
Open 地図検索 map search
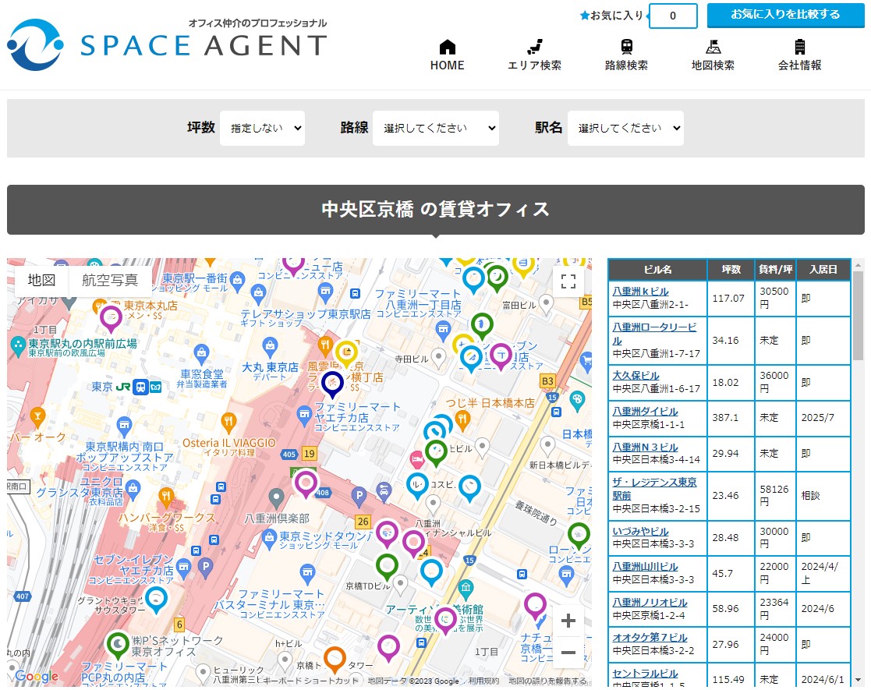tap(713, 55)
